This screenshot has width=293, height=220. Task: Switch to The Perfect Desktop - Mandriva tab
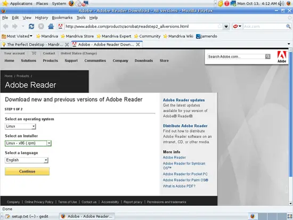pyautogui.click(x=36, y=45)
